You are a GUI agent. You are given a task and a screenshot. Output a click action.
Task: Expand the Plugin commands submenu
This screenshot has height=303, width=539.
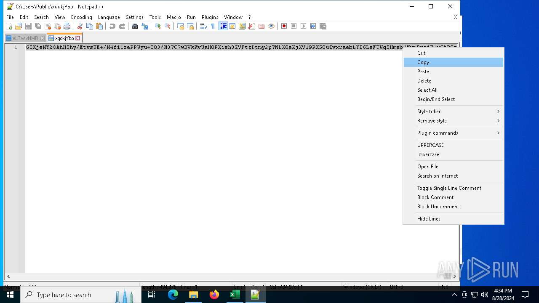coord(454,133)
